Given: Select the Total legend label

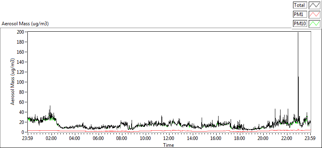Looking at the screenshot, I should [x=300, y=5].
